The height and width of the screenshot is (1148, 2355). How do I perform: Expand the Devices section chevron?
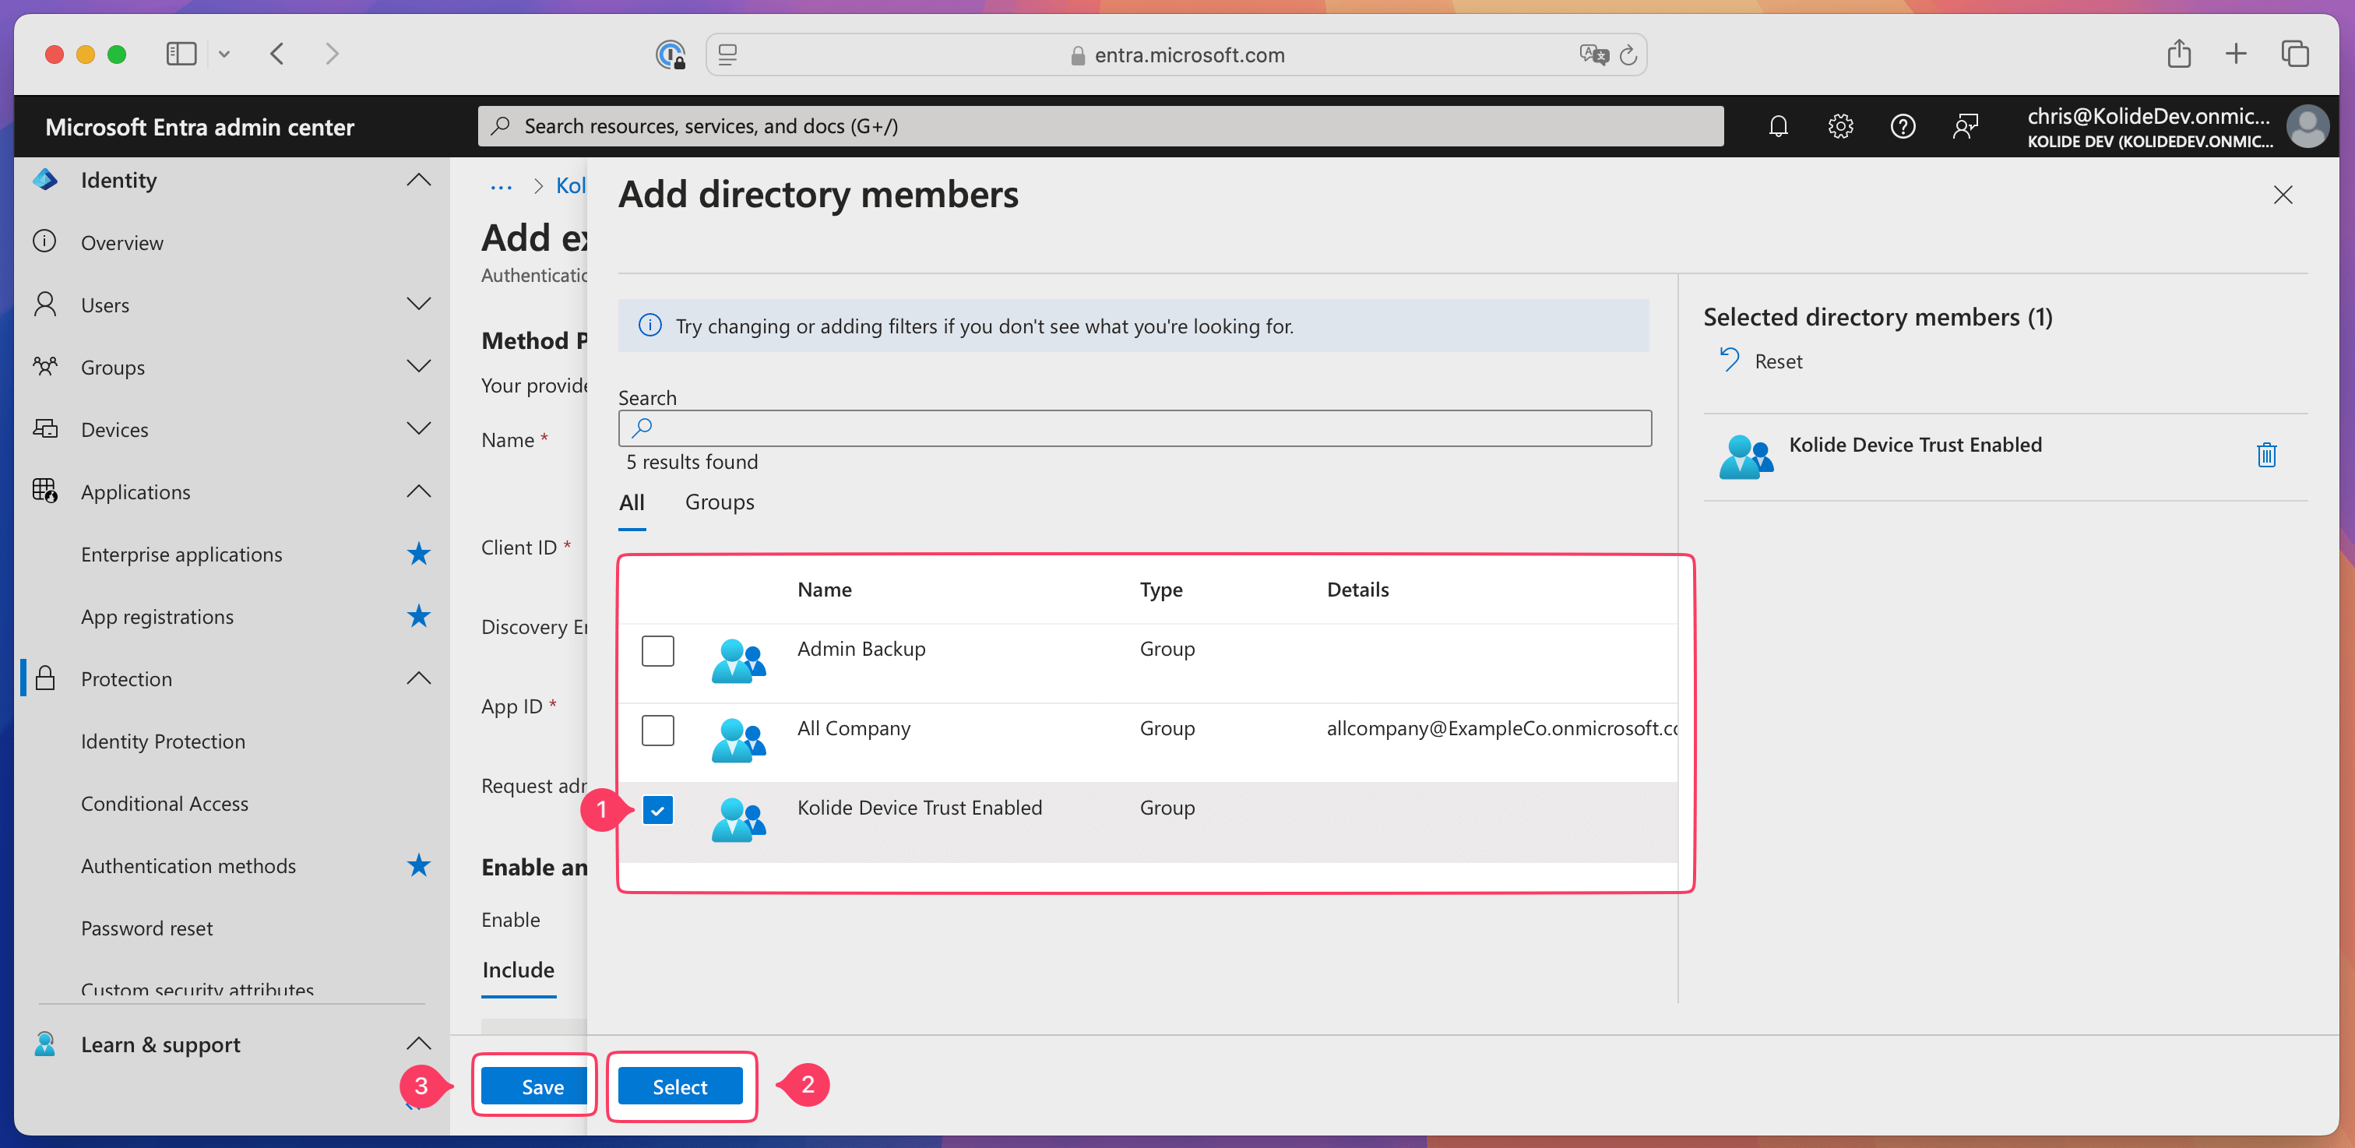click(419, 428)
